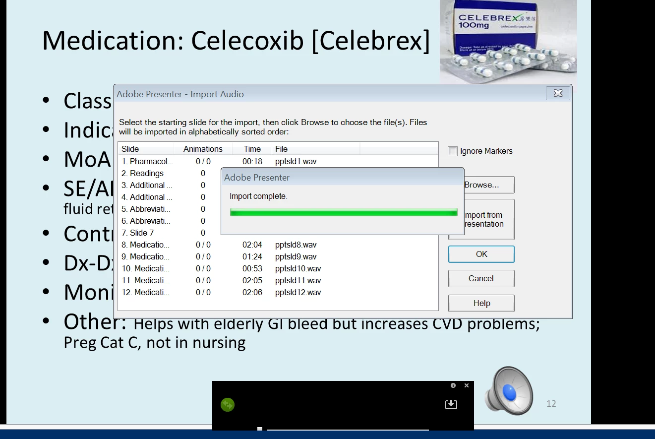The image size is (655, 439).
Task: Open the info icon in black overlay
Action: (x=453, y=385)
